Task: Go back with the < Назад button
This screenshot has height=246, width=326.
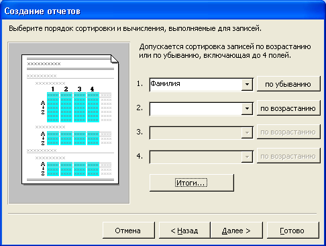Action: (x=184, y=231)
